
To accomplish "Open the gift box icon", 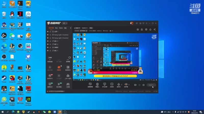I will [x=138, y=29].
